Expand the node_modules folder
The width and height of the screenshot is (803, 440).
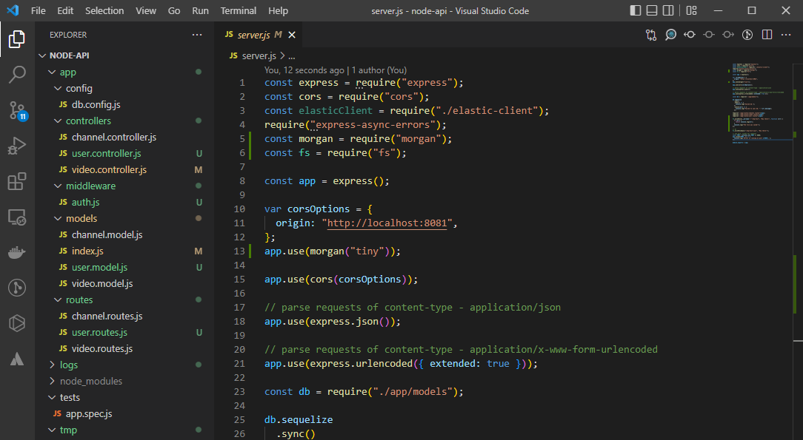click(x=52, y=382)
